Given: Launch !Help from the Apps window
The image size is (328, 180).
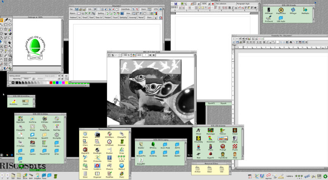Looking at the screenshot, I should pyautogui.click(x=109, y=158).
